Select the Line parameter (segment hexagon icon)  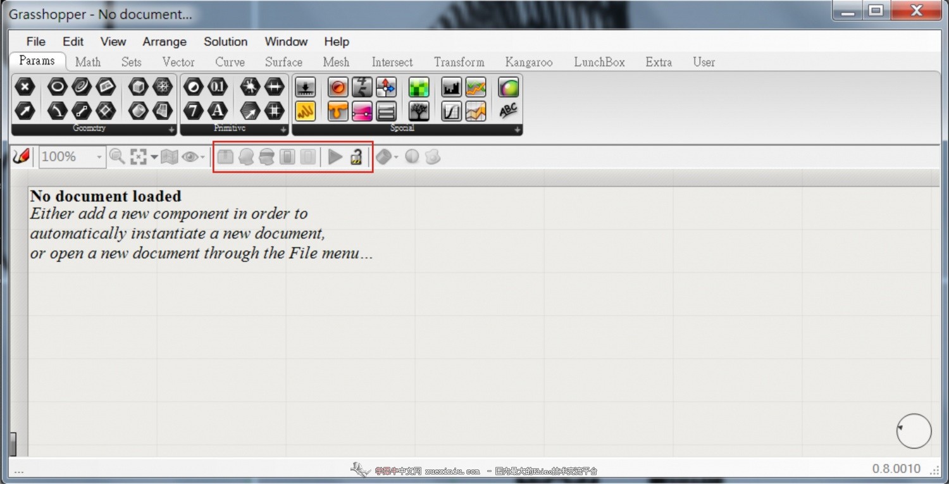click(82, 111)
